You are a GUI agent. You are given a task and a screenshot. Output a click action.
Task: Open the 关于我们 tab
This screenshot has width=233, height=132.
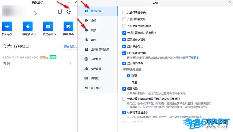98,88
